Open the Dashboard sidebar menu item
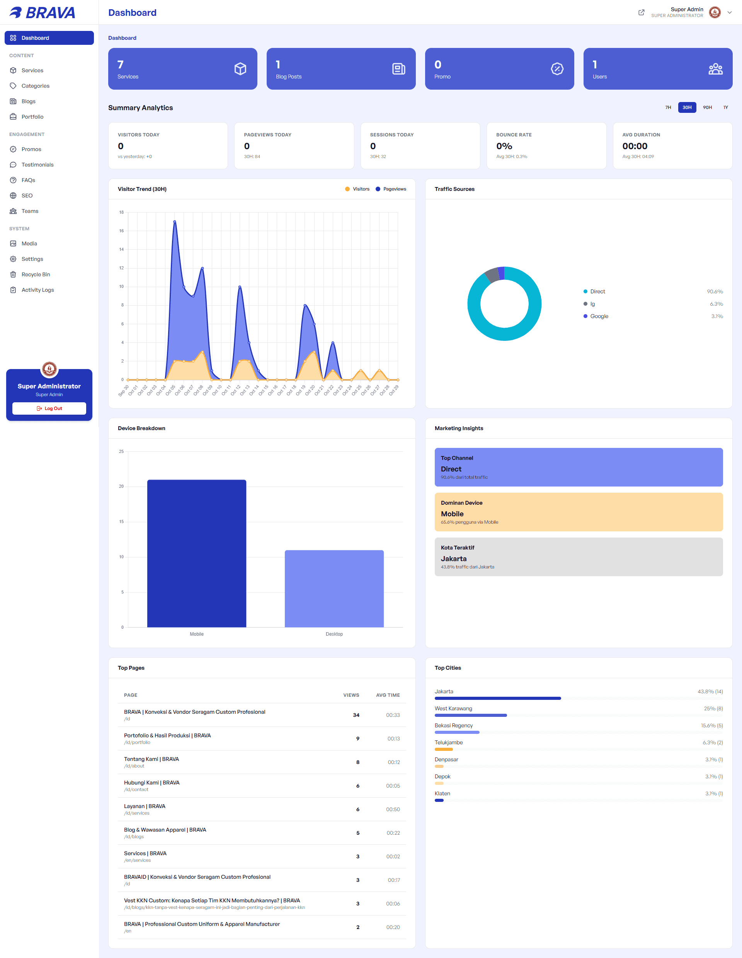This screenshot has height=958, width=742. click(x=49, y=38)
